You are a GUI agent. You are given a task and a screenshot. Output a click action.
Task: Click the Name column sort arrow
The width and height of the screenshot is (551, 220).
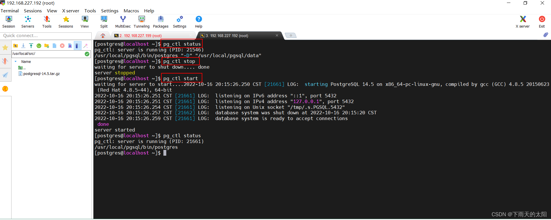[x=16, y=61]
